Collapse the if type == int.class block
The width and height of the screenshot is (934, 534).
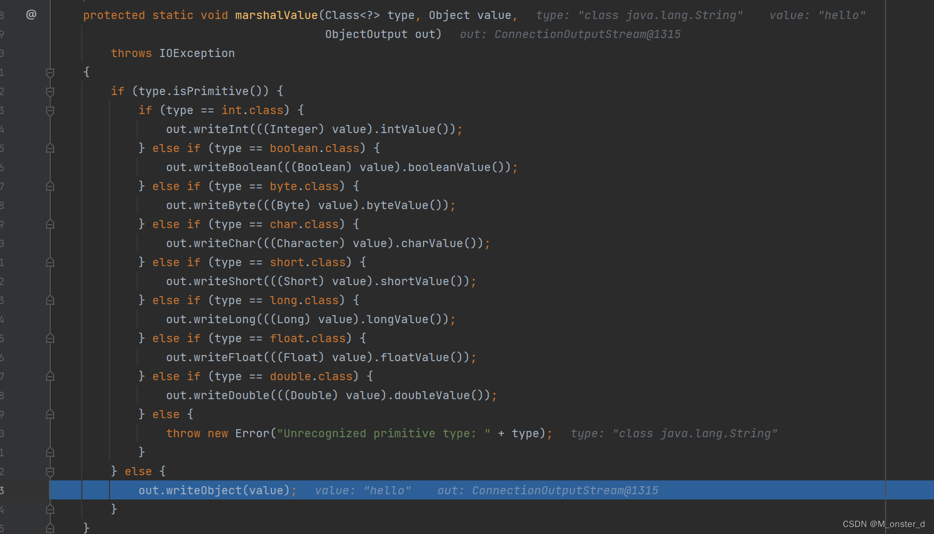[x=50, y=111]
